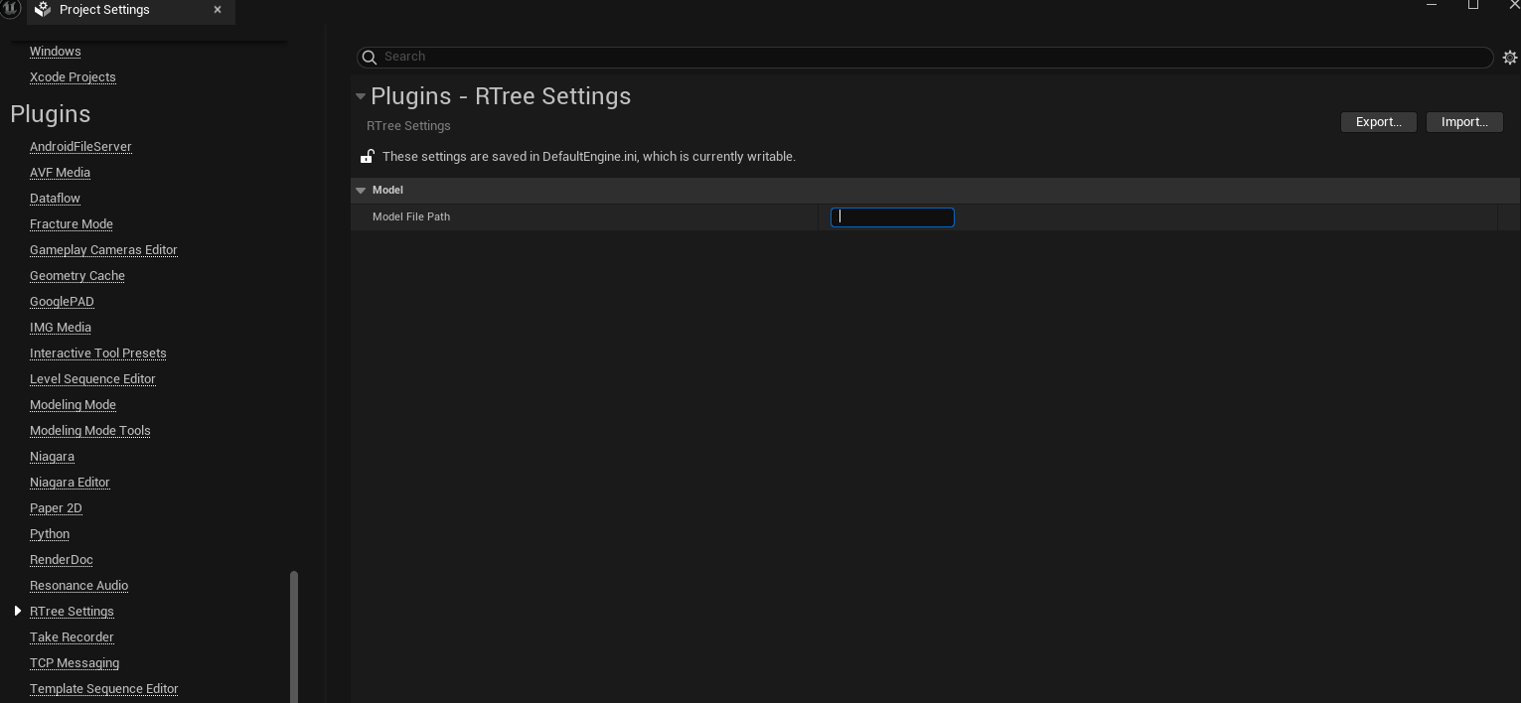Open the Windows settings page
The height and width of the screenshot is (703, 1521).
tap(56, 52)
